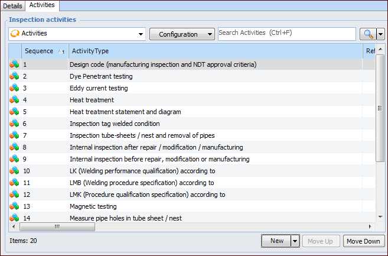
Task: Expand the search options arrow
Action: coord(381,34)
